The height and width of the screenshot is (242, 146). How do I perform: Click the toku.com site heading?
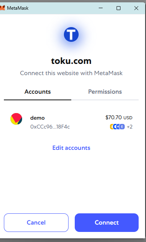tap(71, 61)
